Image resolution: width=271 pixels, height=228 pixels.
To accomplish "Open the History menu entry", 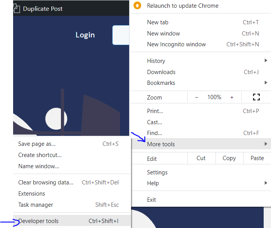I will tap(200, 61).
